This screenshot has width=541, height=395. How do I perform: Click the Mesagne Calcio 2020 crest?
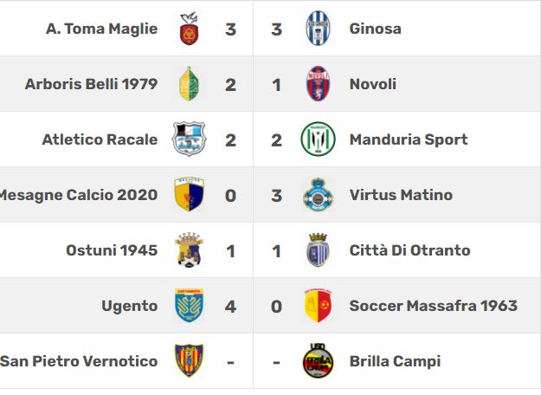pos(189,194)
